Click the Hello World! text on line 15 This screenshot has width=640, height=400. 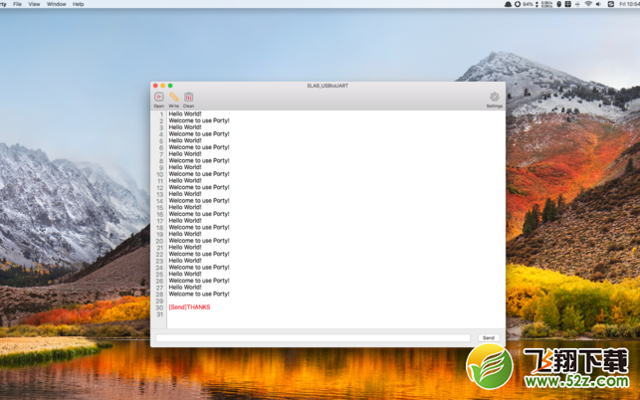(185, 207)
